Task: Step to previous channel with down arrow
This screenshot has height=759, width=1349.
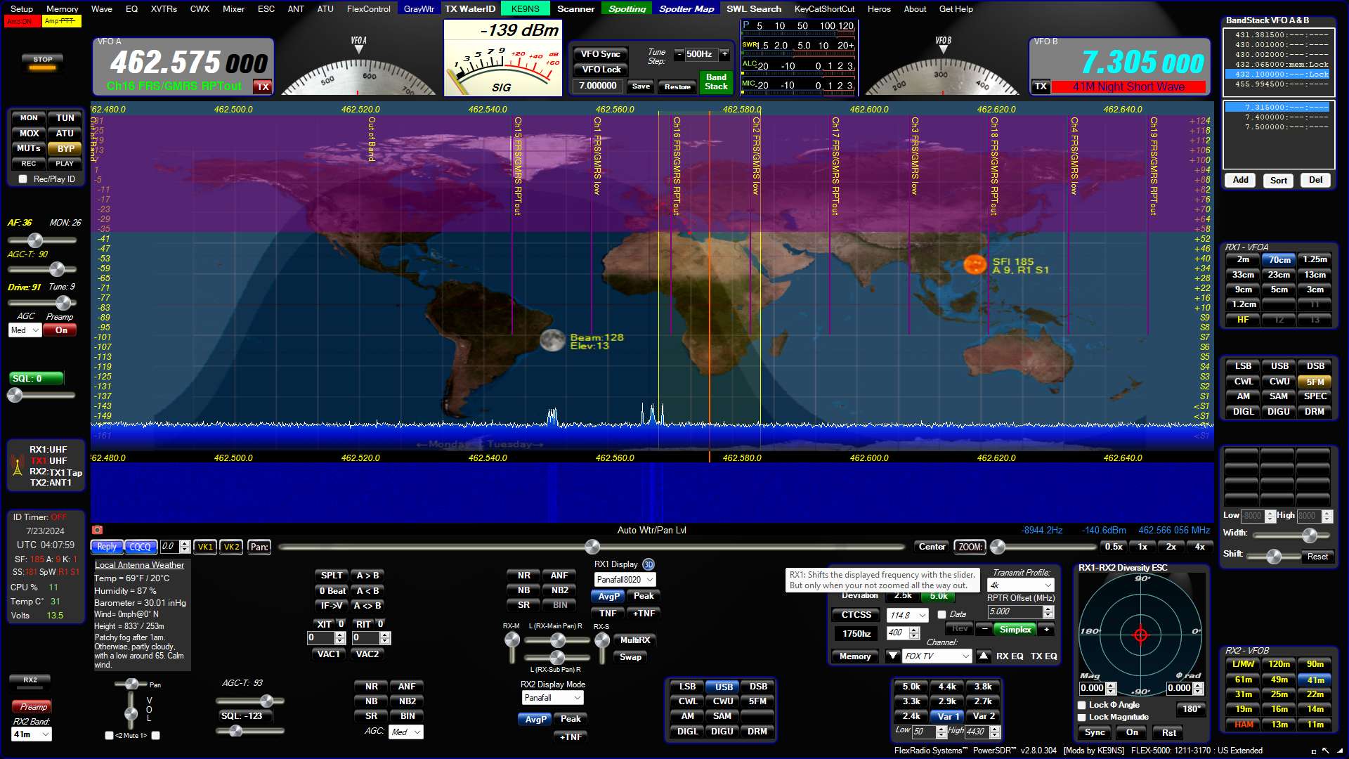Action: (893, 656)
